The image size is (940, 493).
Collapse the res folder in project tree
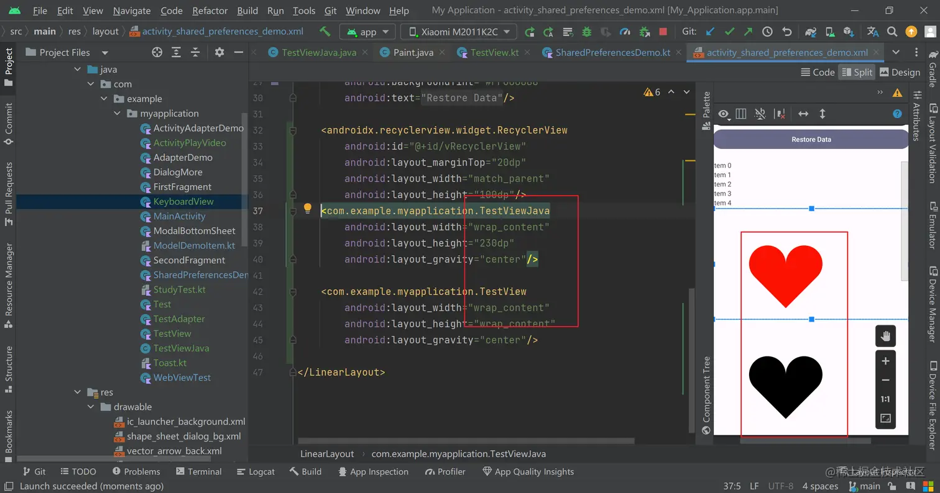78,392
